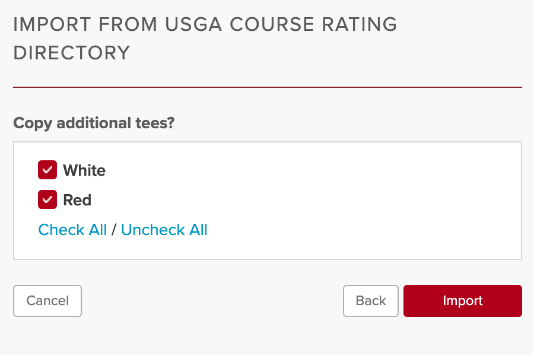Return to the previous import step
Viewport: 534px width, 355px height.
[370, 301]
